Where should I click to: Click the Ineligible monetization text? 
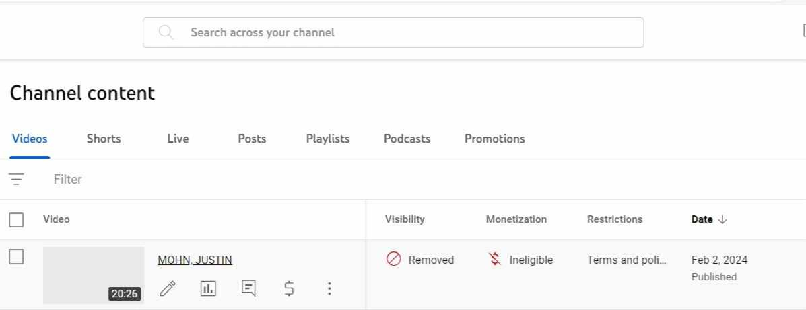pyautogui.click(x=531, y=260)
